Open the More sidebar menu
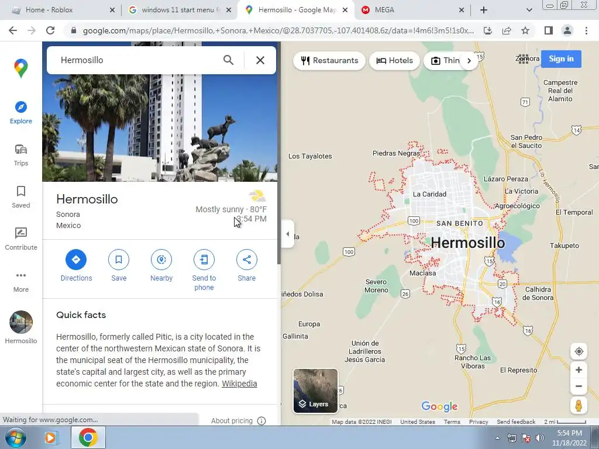The image size is (599, 449). click(x=21, y=282)
